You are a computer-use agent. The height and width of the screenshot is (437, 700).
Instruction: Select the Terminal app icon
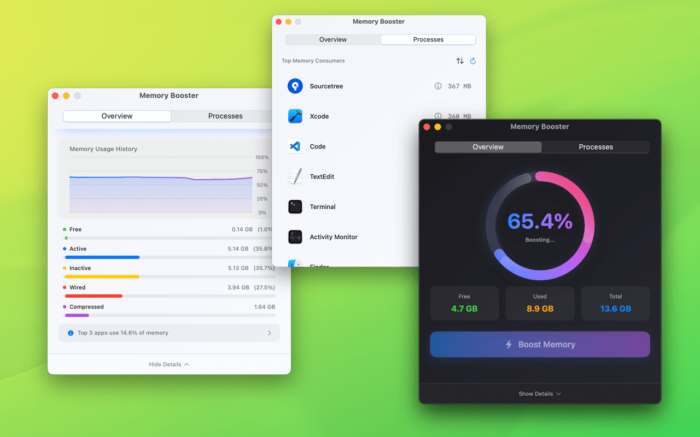pos(295,206)
